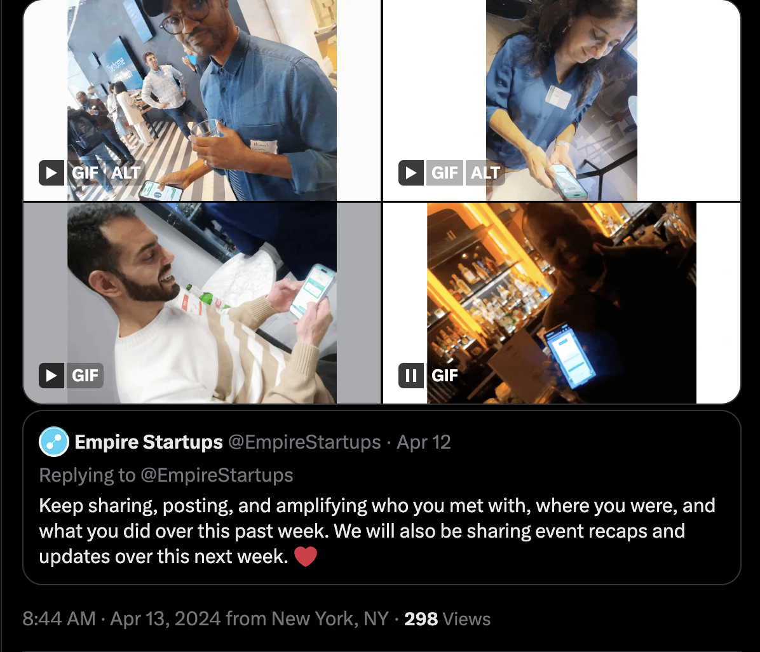760x652 pixels.
Task: Play the GIF of man in striped sweater
Action: 51,375
